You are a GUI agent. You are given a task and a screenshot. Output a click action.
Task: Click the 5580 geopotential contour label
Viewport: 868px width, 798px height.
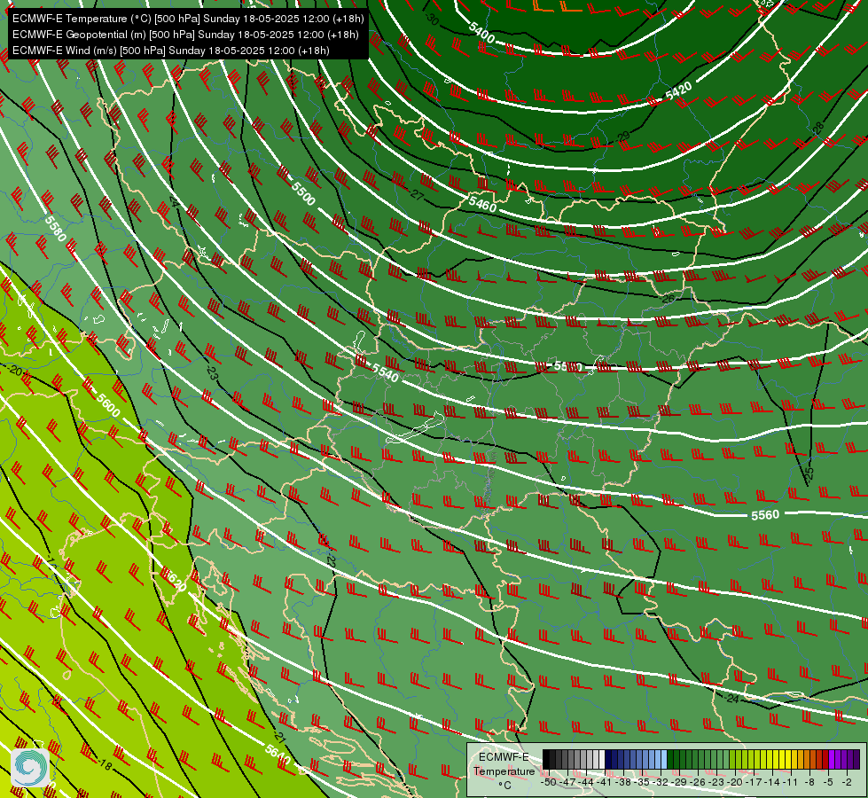55,229
